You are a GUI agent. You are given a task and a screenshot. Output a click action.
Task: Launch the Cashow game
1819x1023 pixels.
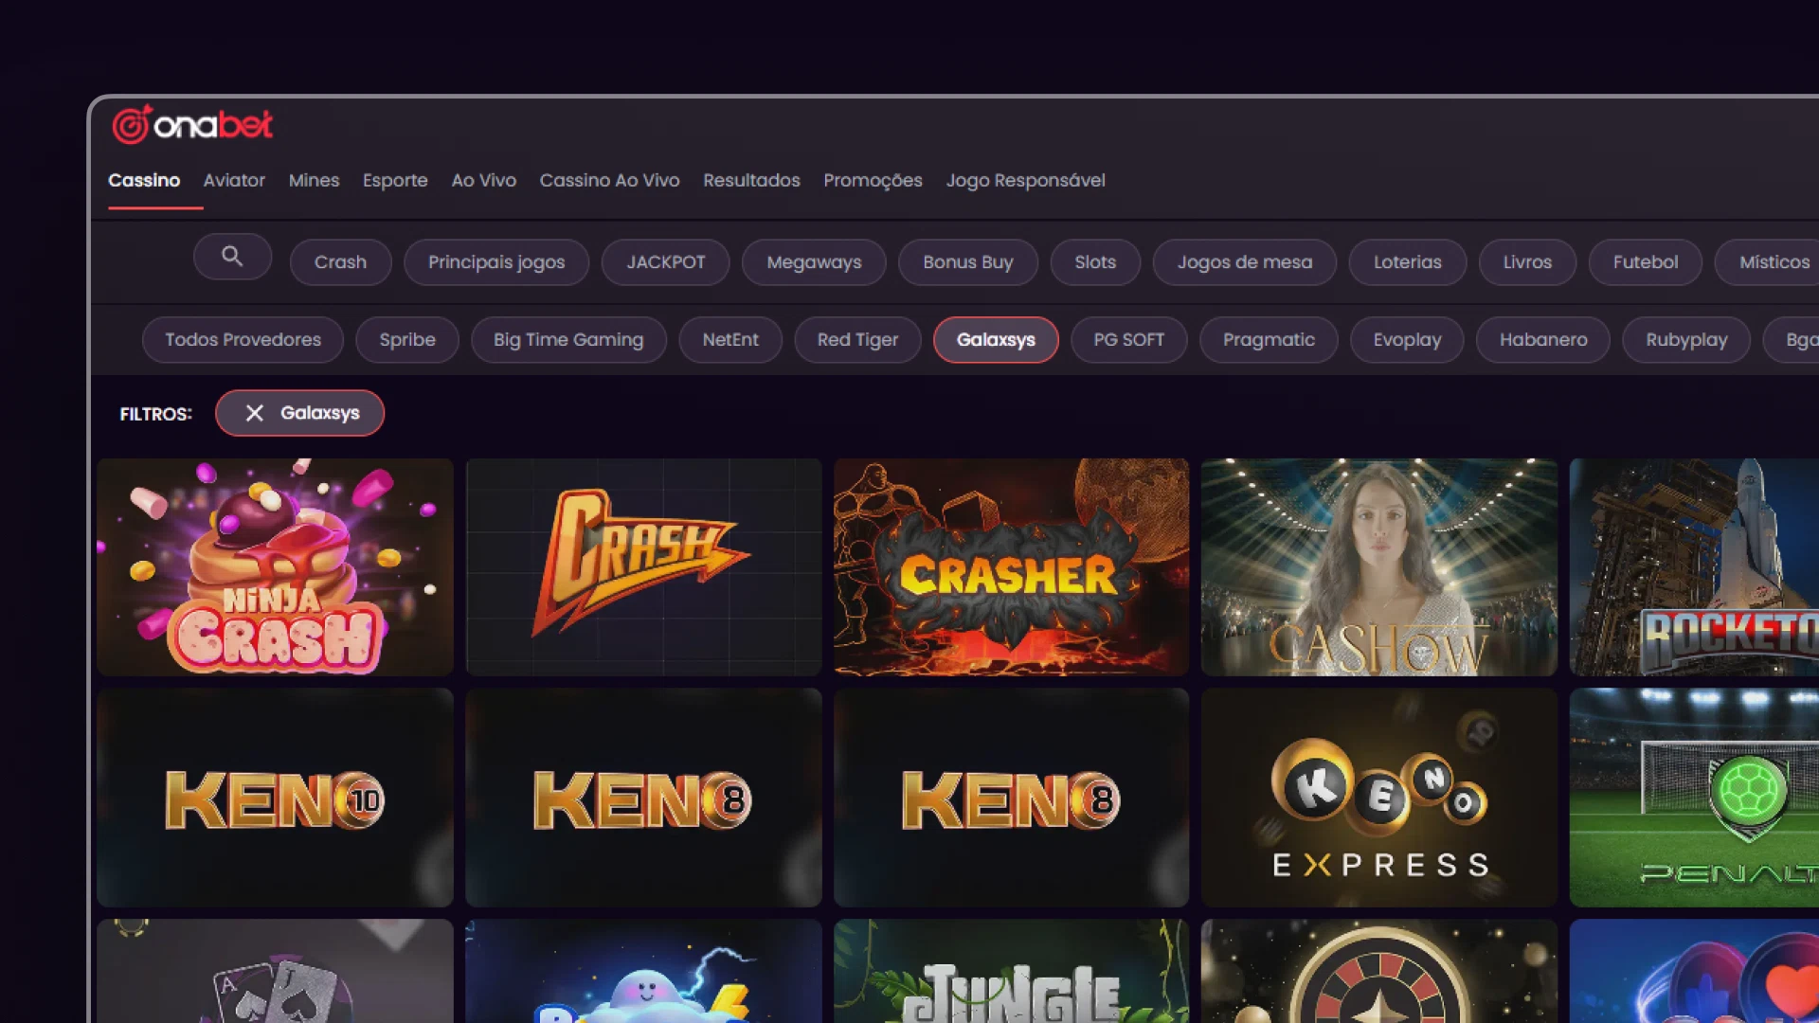pos(1378,566)
